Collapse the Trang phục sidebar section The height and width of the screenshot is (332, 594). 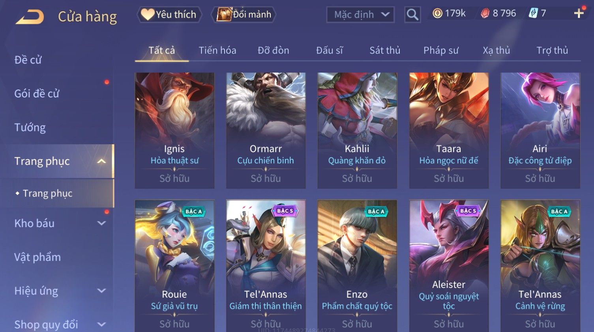(x=101, y=161)
